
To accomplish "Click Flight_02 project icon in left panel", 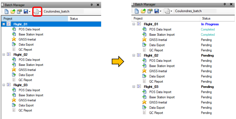I will 9,54.
